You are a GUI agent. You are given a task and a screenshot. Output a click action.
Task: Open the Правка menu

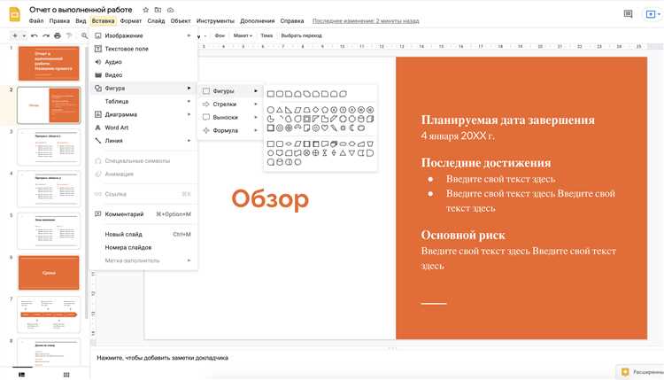[x=59, y=20]
